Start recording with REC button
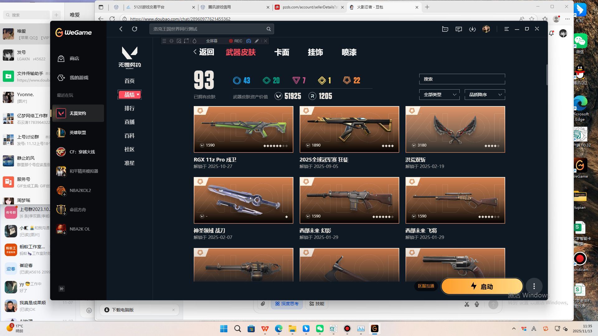598x336 pixels. (235, 41)
